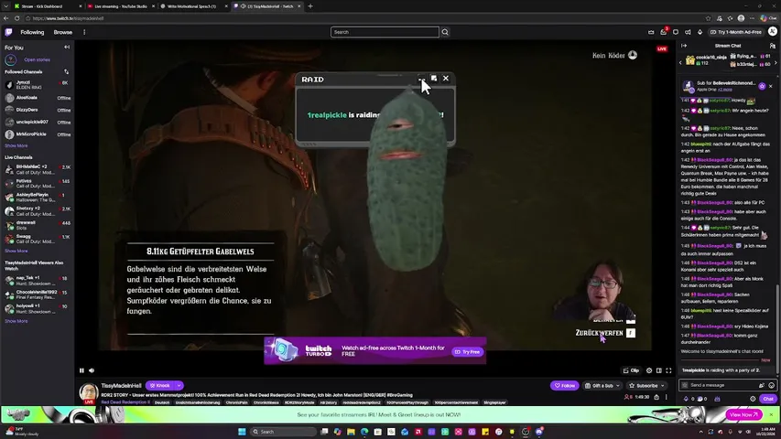
Task: Toggle fullscreen video mode
Action: pyautogui.click(x=669, y=370)
